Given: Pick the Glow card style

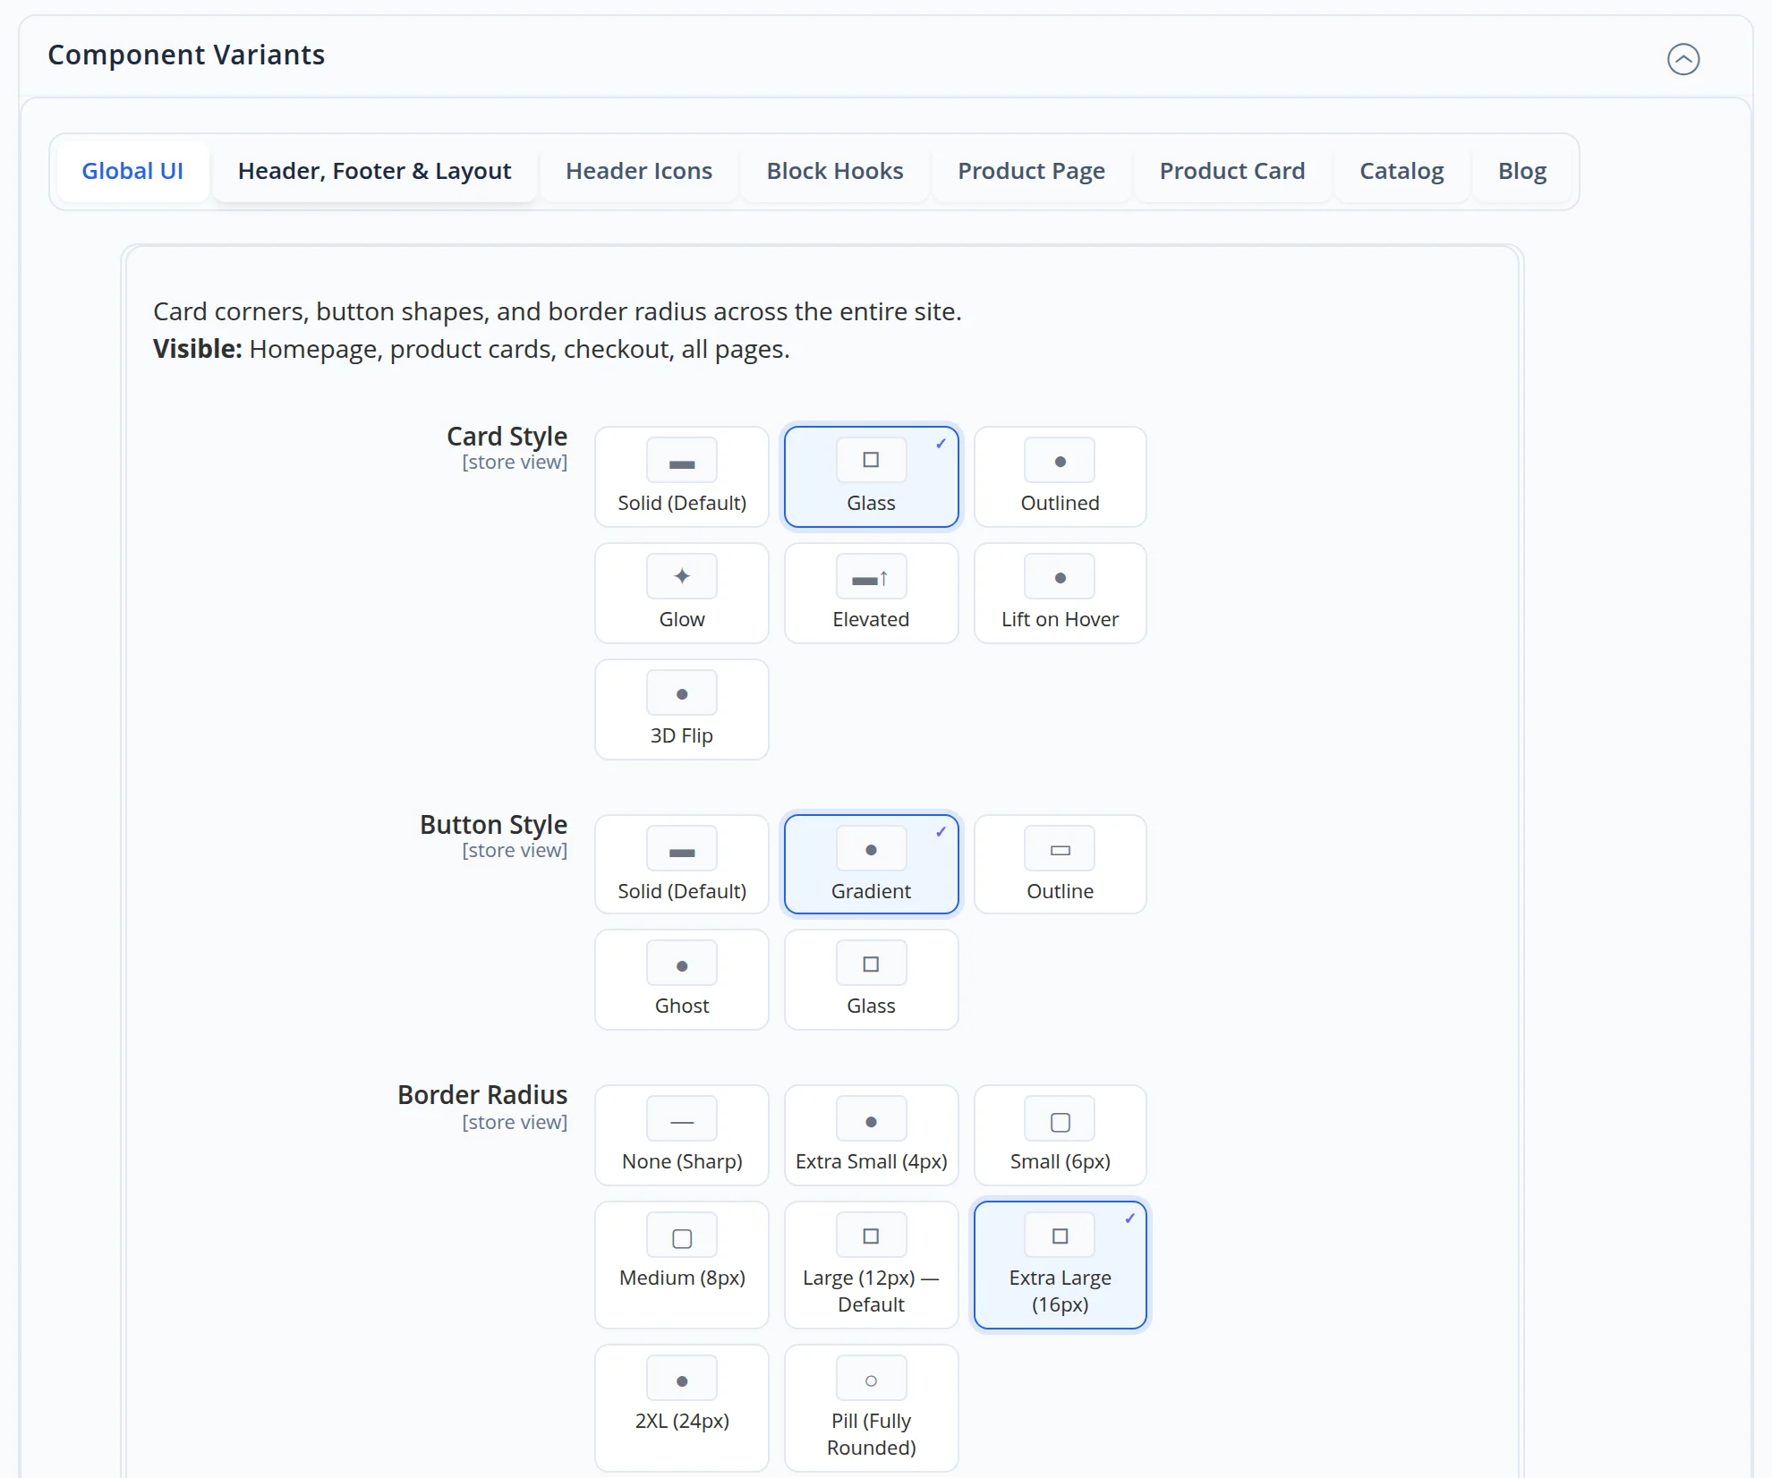Looking at the screenshot, I should coord(682,593).
